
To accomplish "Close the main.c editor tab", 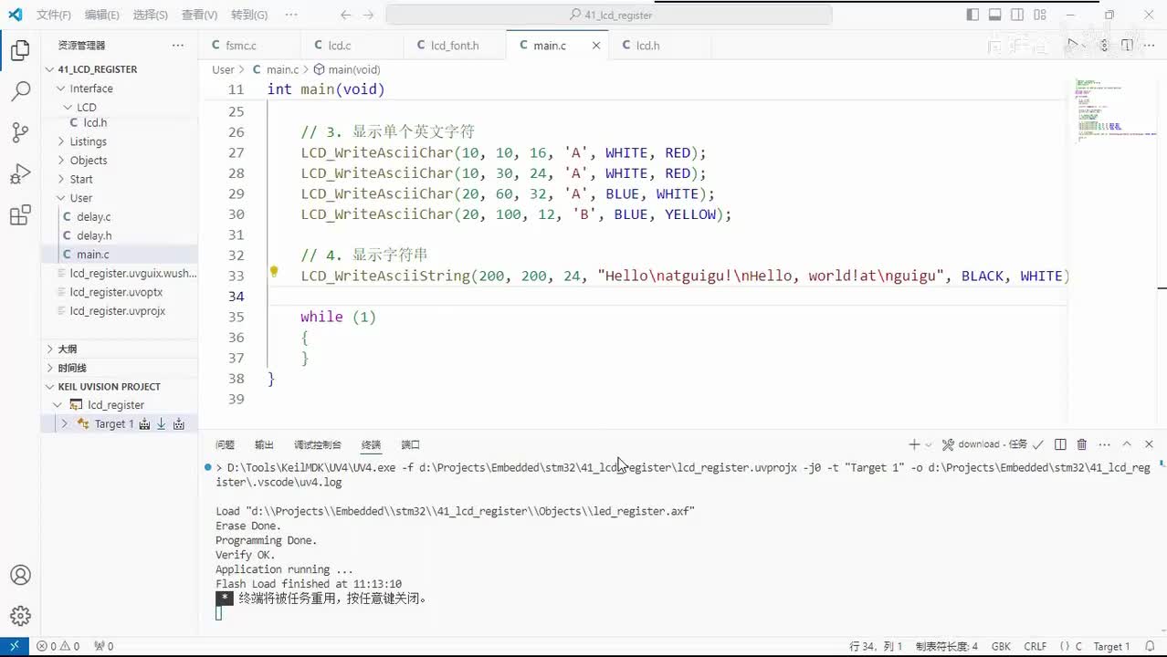I will click(x=596, y=45).
